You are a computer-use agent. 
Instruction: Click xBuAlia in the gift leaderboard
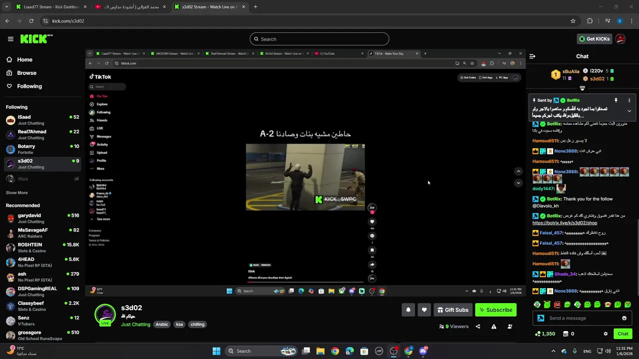pyautogui.click(x=571, y=72)
